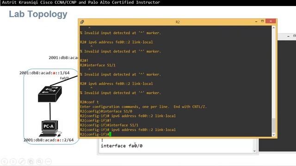This screenshot has height=166, width=296.
Task: Click the Fa0/0 interface label
Action: [x=64, y=78]
